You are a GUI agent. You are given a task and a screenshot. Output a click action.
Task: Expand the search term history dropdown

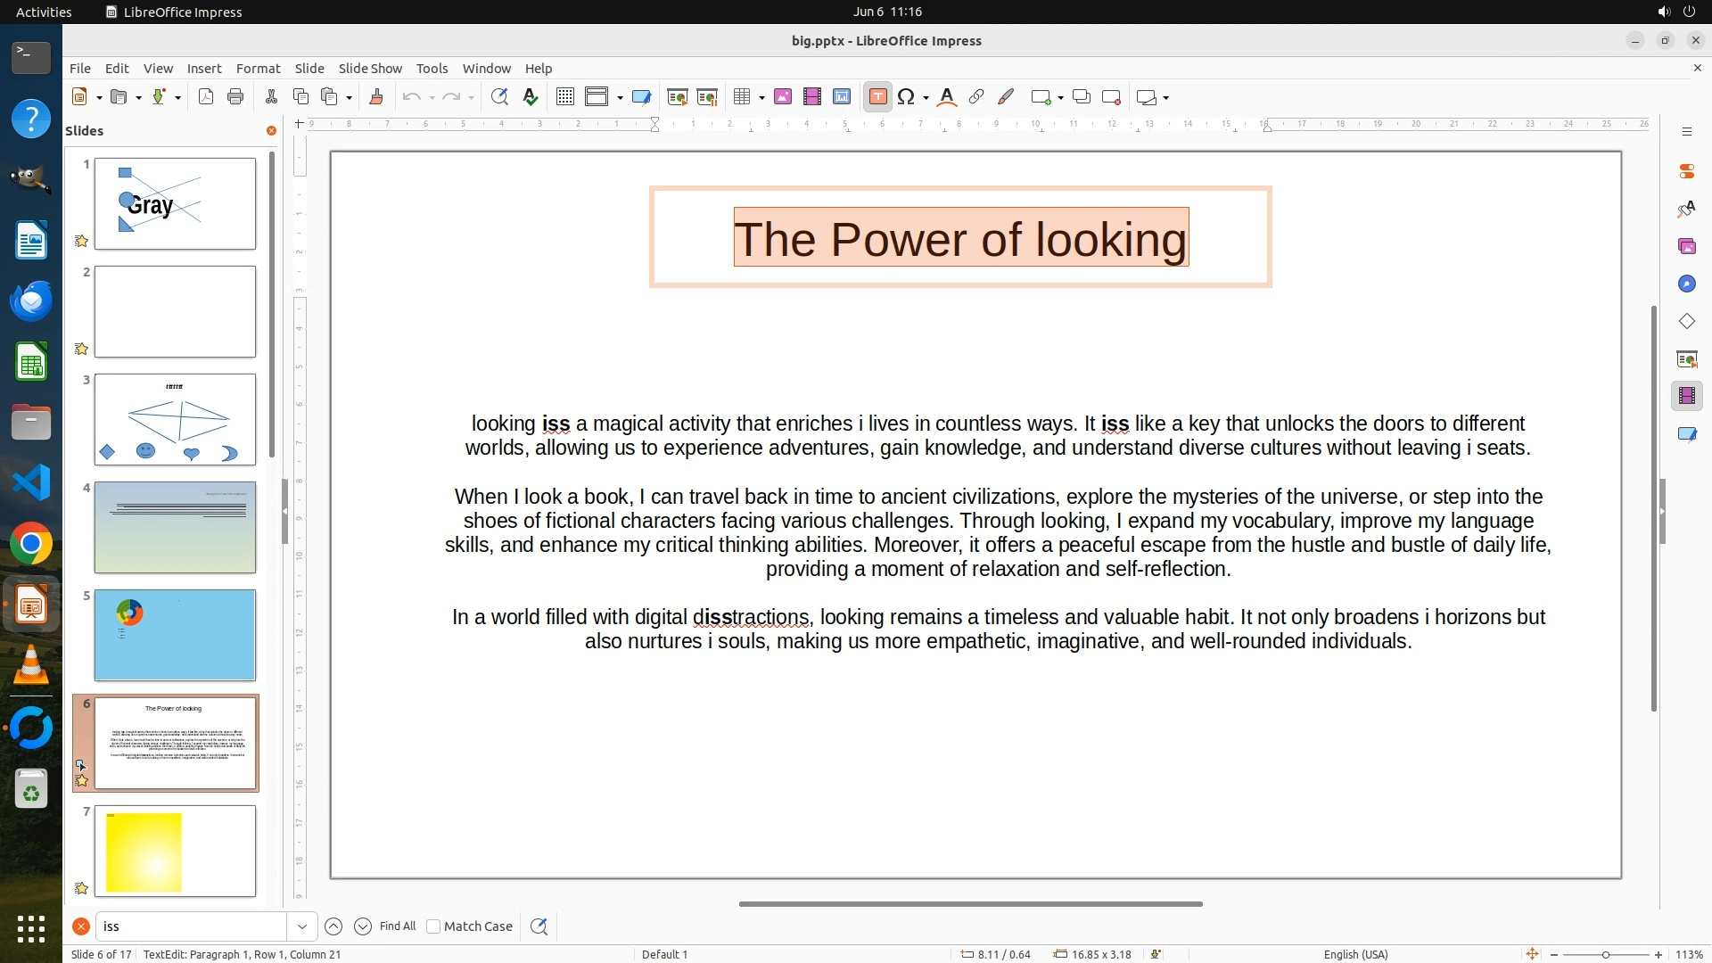302,926
